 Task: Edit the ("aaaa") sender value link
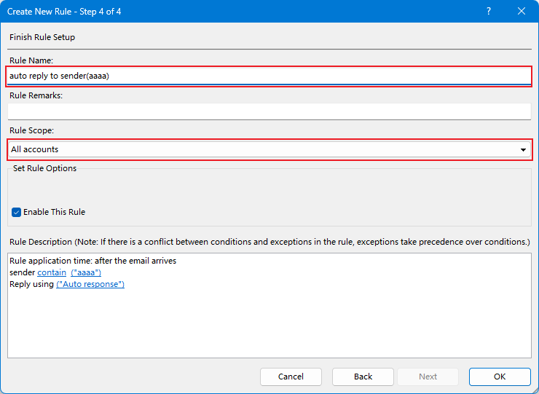[x=86, y=272]
